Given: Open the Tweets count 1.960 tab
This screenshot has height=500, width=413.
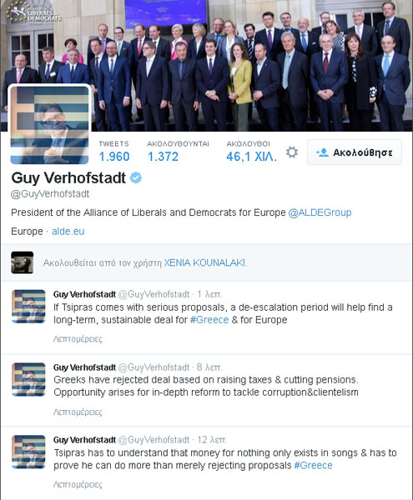Looking at the screenshot, I should click(114, 152).
